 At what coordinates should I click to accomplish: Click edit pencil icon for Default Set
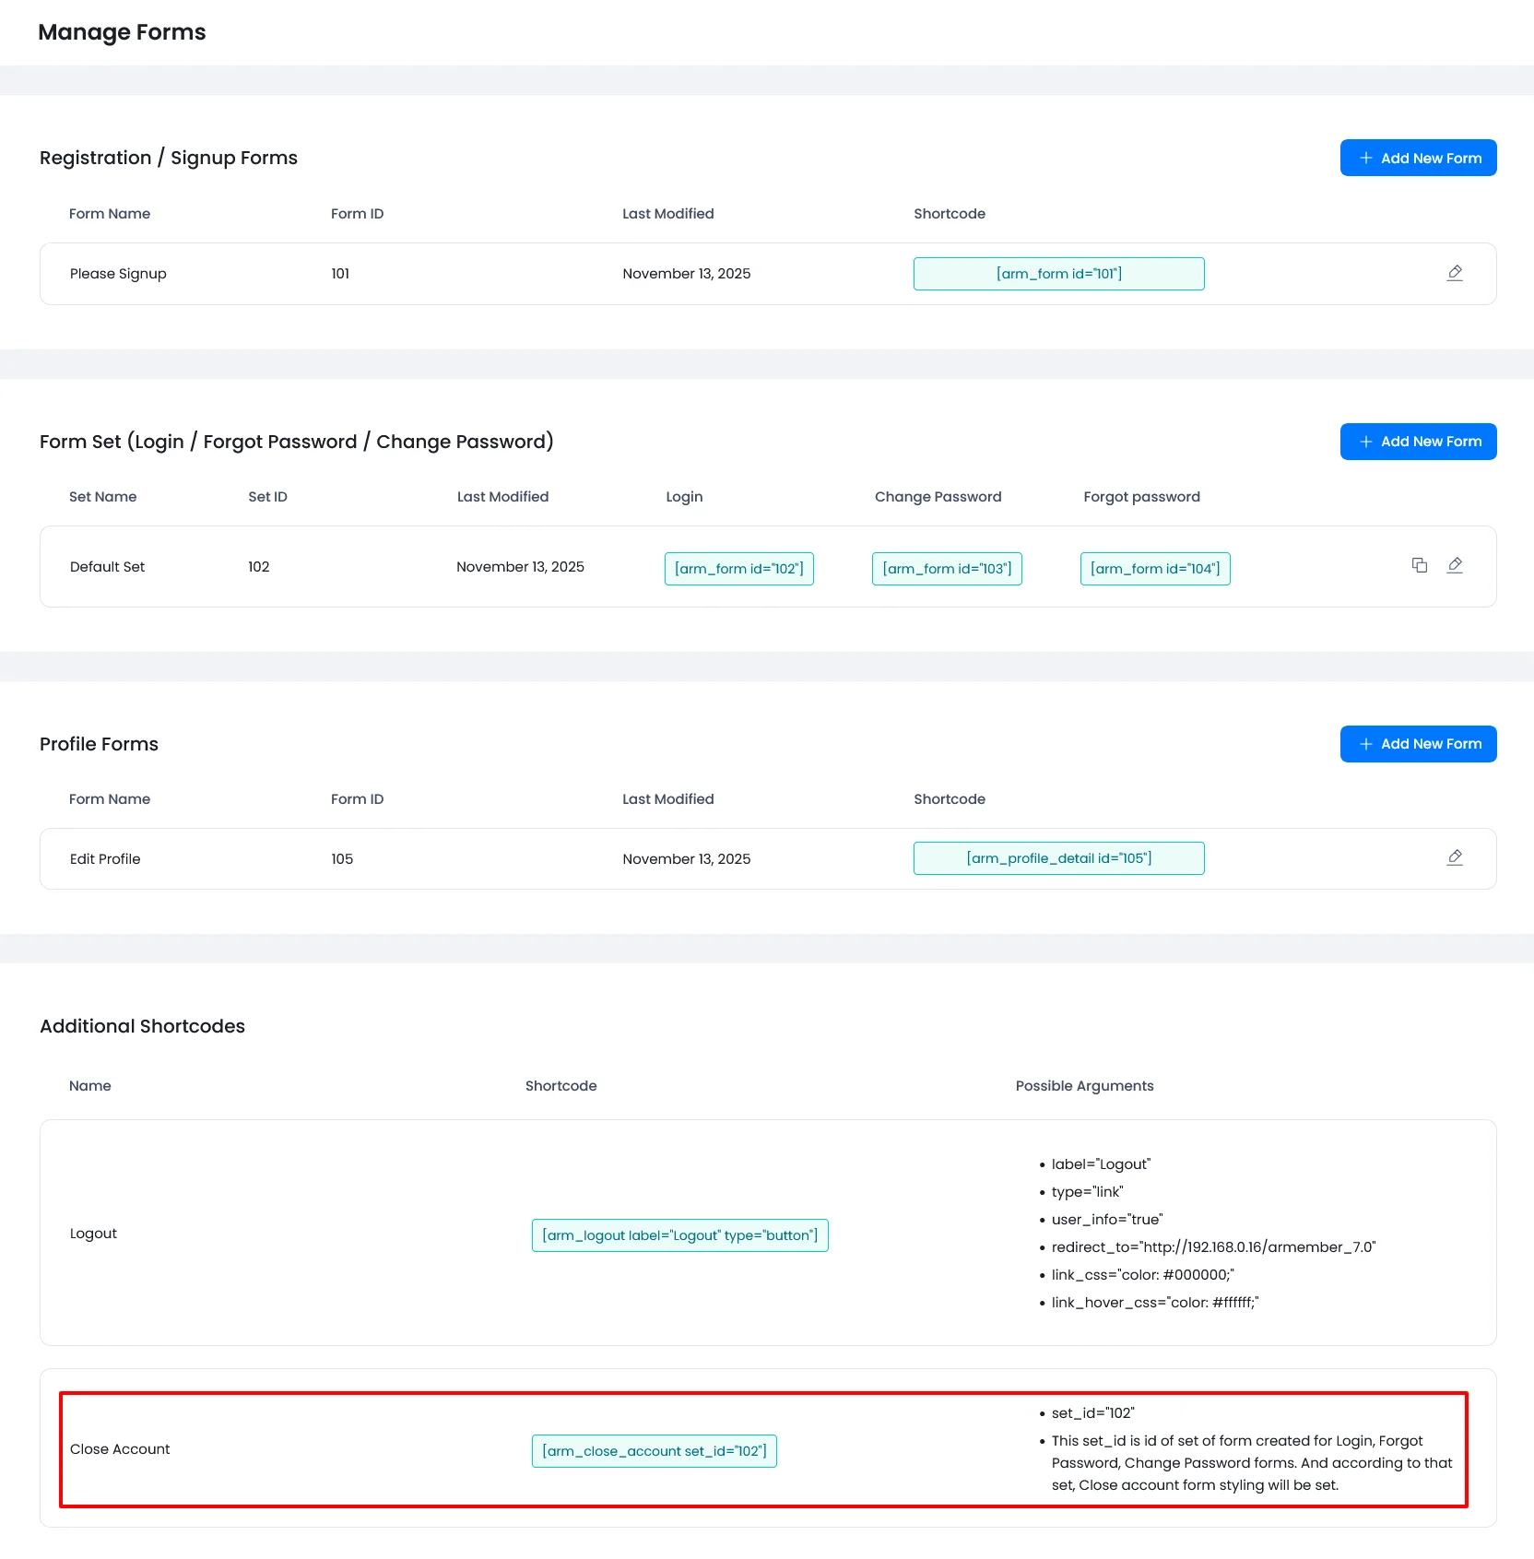1455,565
